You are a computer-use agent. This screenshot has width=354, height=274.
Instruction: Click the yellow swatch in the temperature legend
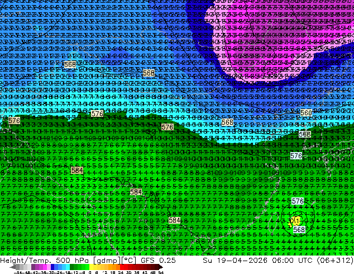[x=91, y=267]
